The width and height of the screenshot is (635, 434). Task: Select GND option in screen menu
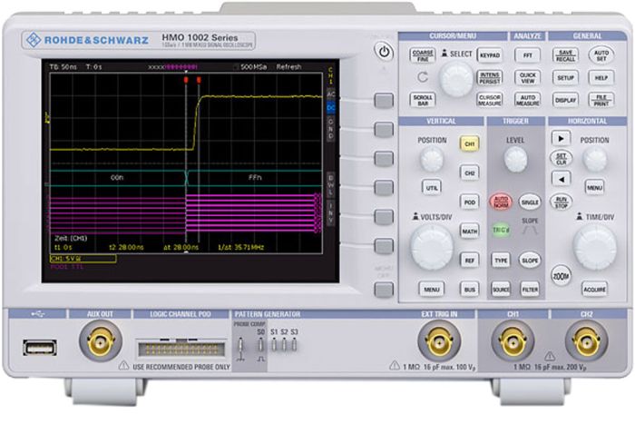pos(331,128)
